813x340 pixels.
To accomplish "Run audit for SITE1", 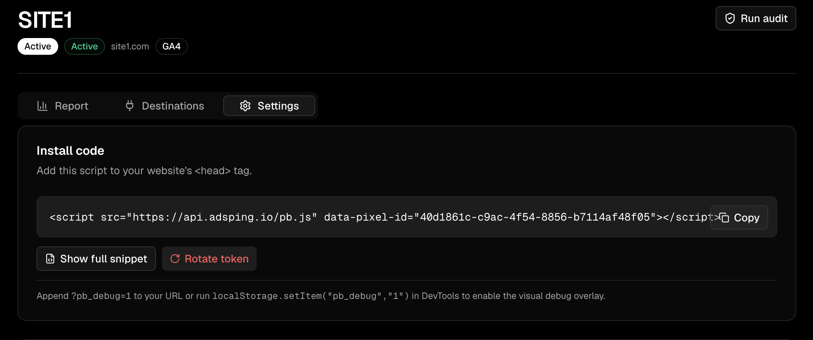I will (x=756, y=18).
